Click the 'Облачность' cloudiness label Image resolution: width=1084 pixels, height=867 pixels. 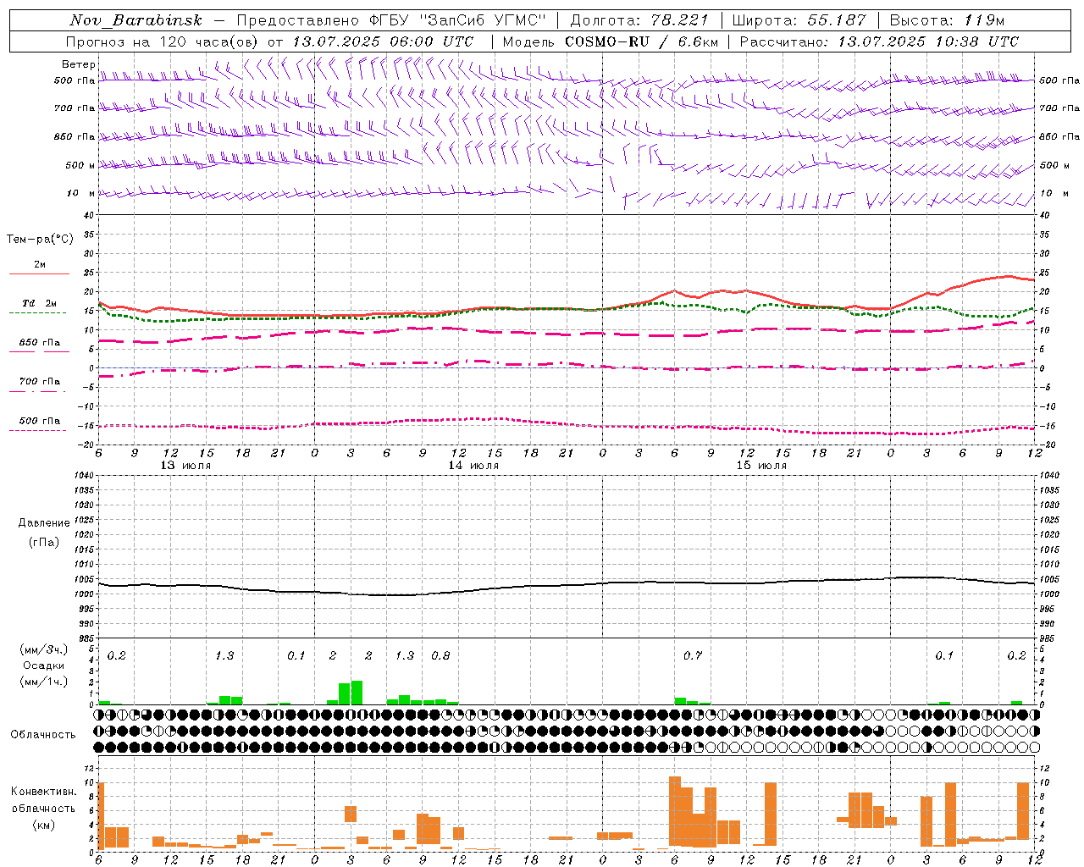tap(43, 734)
